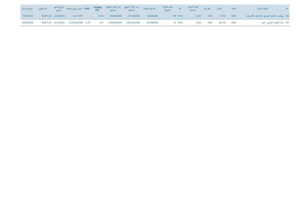Viewport: 300px width, 212px height.
Task: Click the 0.00 change value in row 196
Action: tap(210, 16)
